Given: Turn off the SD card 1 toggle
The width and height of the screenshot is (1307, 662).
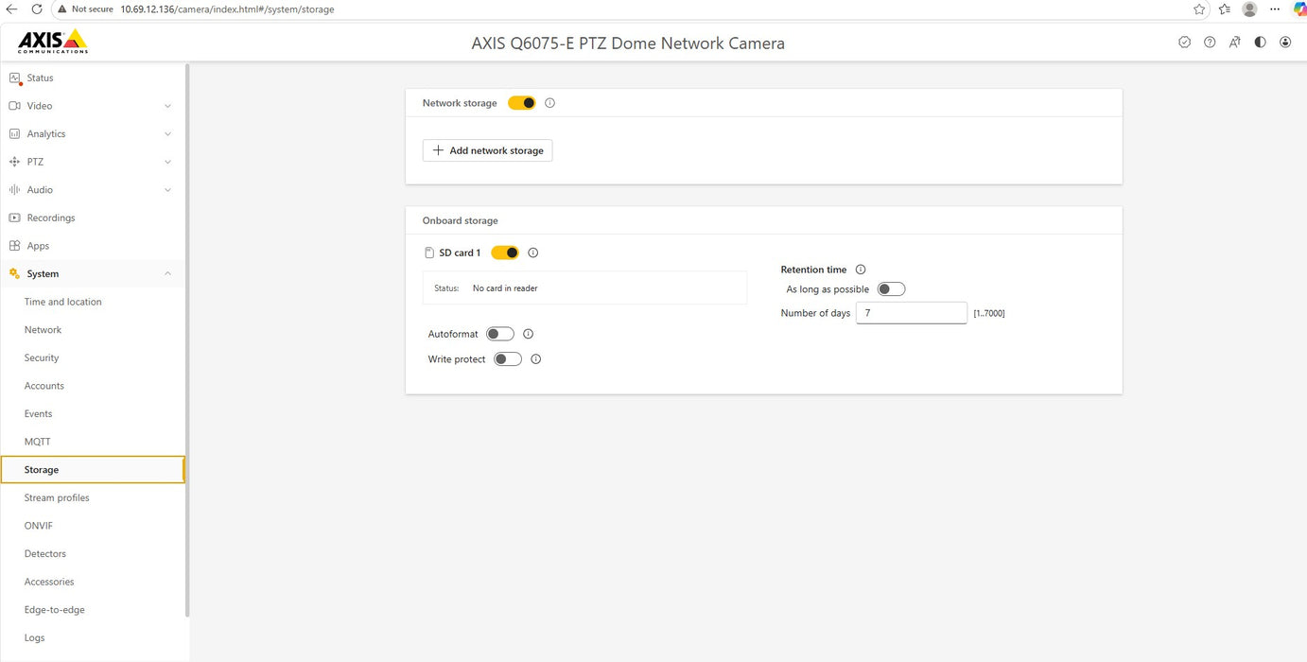Looking at the screenshot, I should (505, 253).
